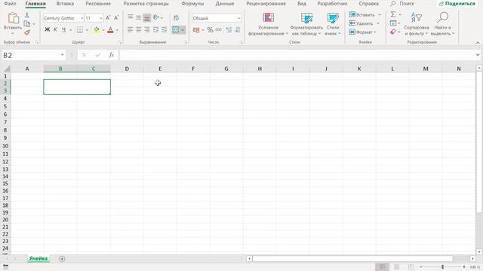This screenshot has width=483, height=271.
Task: Switch to Page Layout view in status bar
Action: pyautogui.click(x=397, y=266)
